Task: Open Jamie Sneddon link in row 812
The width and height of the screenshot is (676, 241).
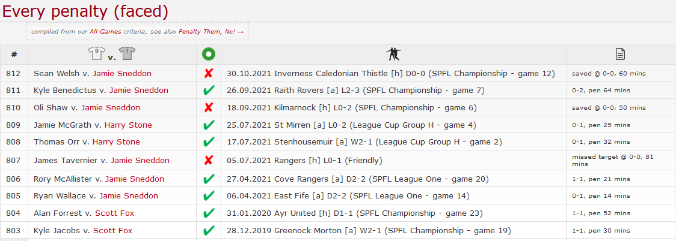Action: click(122, 74)
